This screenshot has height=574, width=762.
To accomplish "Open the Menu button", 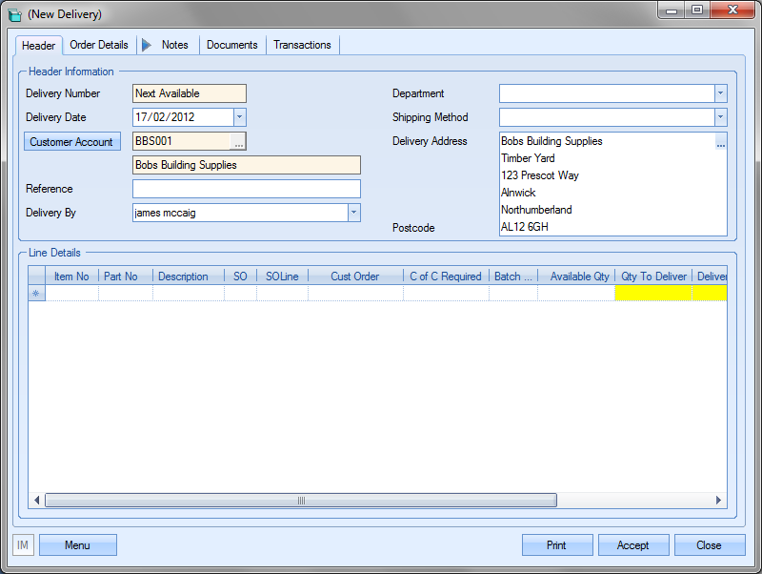I will click(x=77, y=545).
